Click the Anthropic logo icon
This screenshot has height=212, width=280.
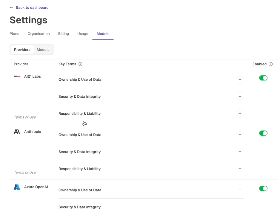(17, 131)
